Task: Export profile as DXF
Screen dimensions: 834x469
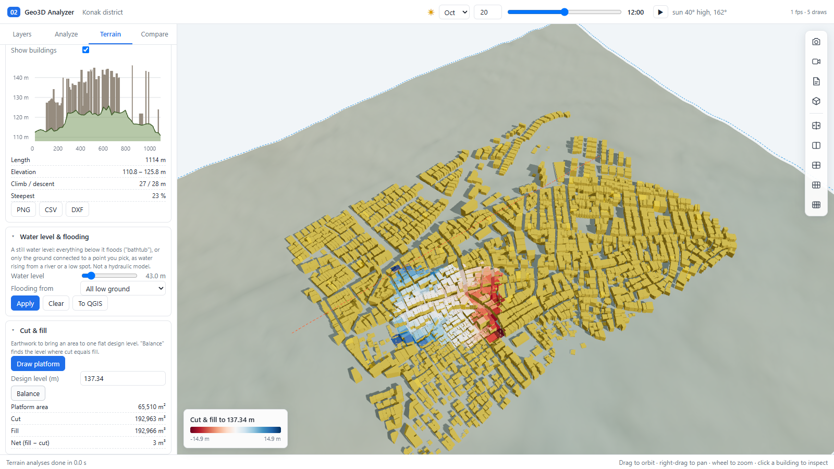Action: 77,209
